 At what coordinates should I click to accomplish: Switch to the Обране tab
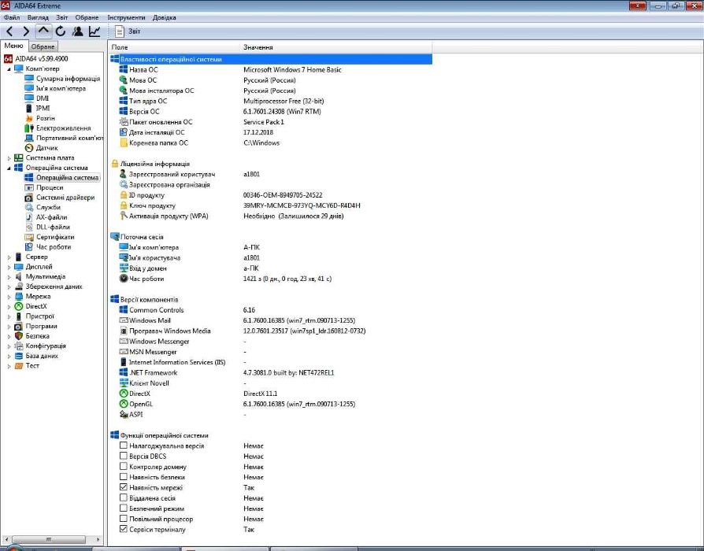coord(43,46)
